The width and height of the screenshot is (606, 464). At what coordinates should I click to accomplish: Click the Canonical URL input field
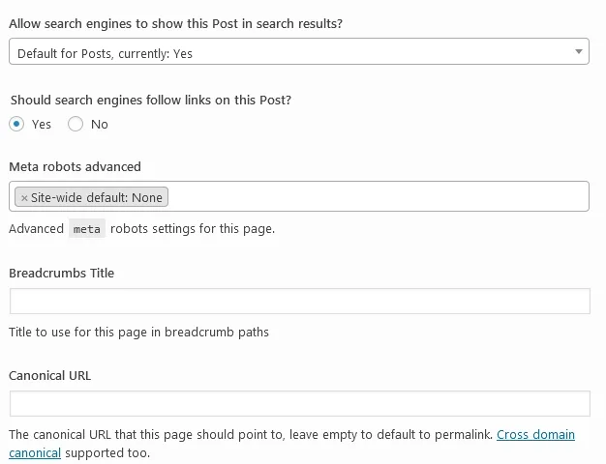click(x=299, y=404)
